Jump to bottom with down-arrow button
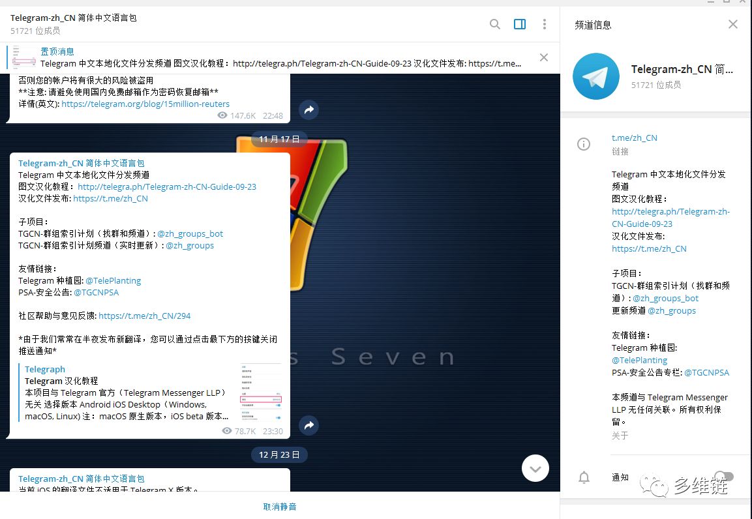Image resolution: width=752 pixels, height=519 pixels. (x=535, y=468)
